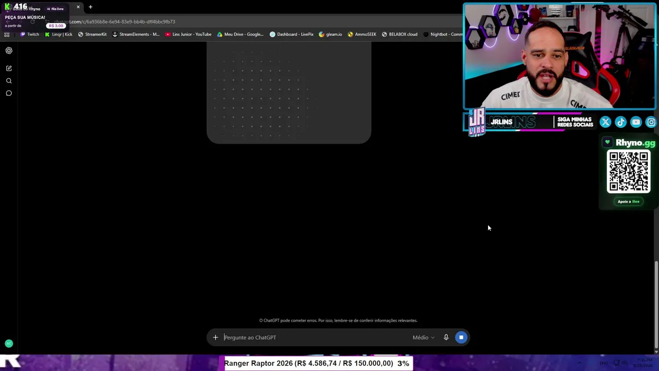Screen dimensions: 659x371
Task: Click the 'Apoie a live' button
Action: coord(629,201)
